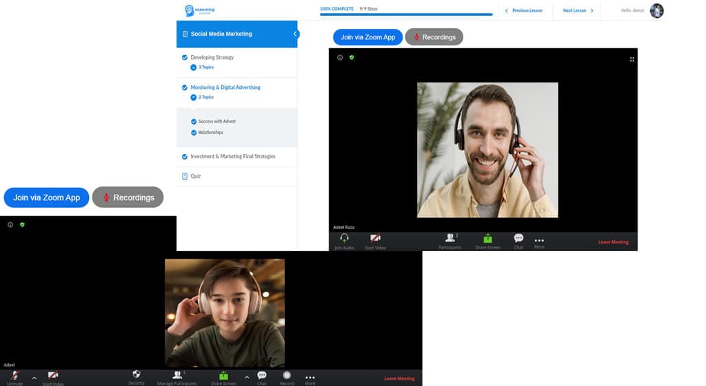Select Investment & Marketing Final Strategies lesson
The width and height of the screenshot is (706, 386).
pos(232,157)
